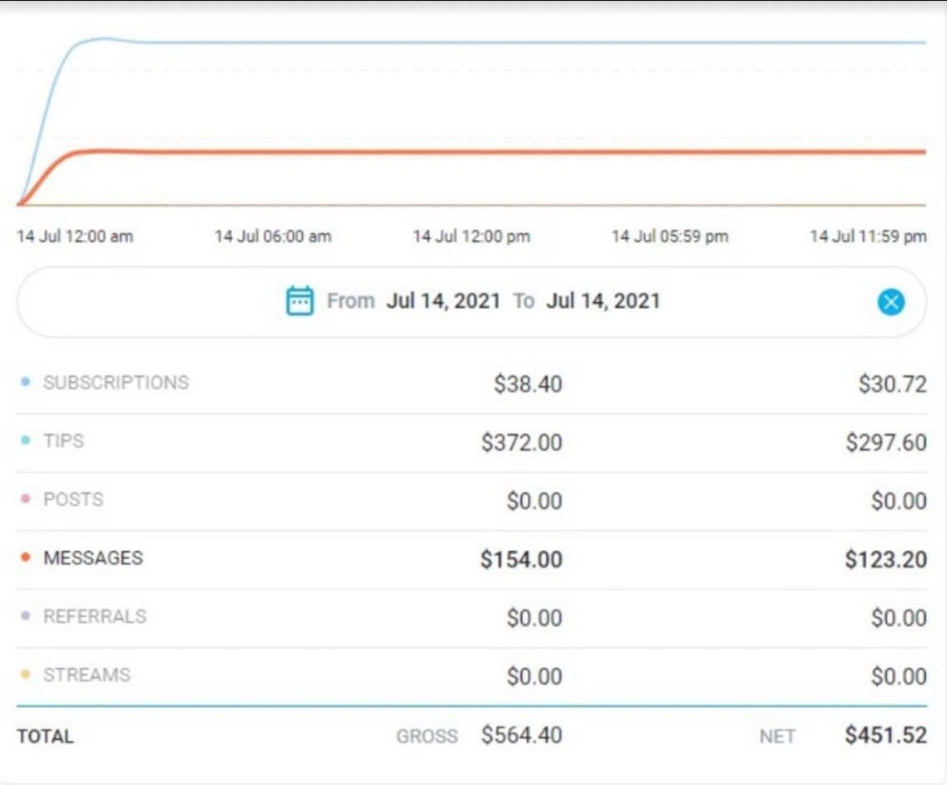
Task: Click chart axis label 14 Jul 12:00 pm
Action: pyautogui.click(x=471, y=236)
